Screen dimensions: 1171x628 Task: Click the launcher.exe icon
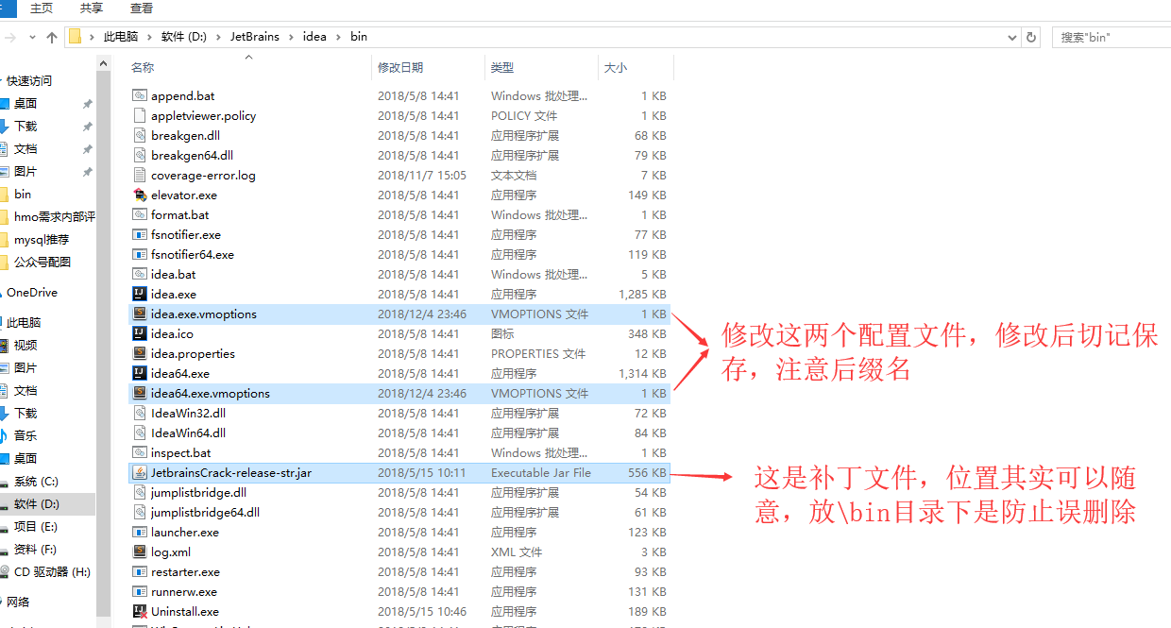tap(139, 532)
